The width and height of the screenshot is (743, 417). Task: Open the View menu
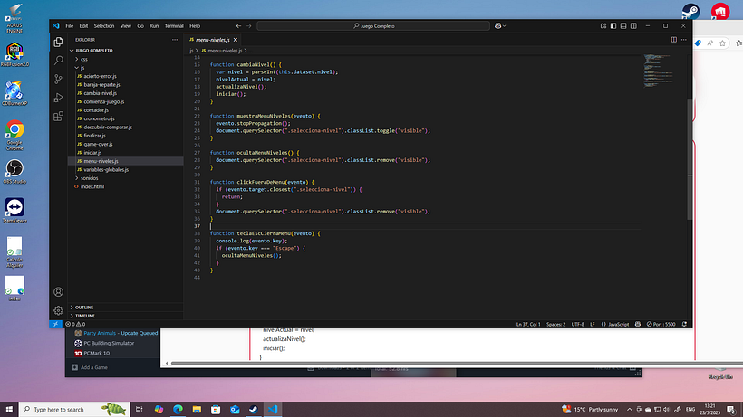click(x=126, y=26)
